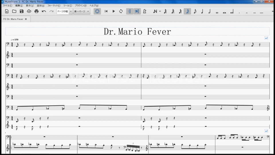Image resolution: width=275 pixels, height=155 pixels.
Task: Toggle the triple augmentation dot
Action: click(254, 12)
